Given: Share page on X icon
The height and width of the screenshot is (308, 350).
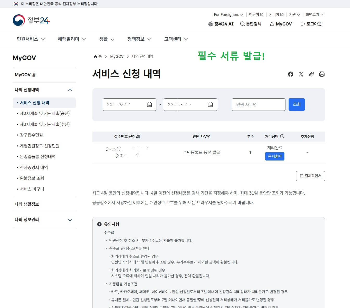Looking at the screenshot, I should [301, 74].
